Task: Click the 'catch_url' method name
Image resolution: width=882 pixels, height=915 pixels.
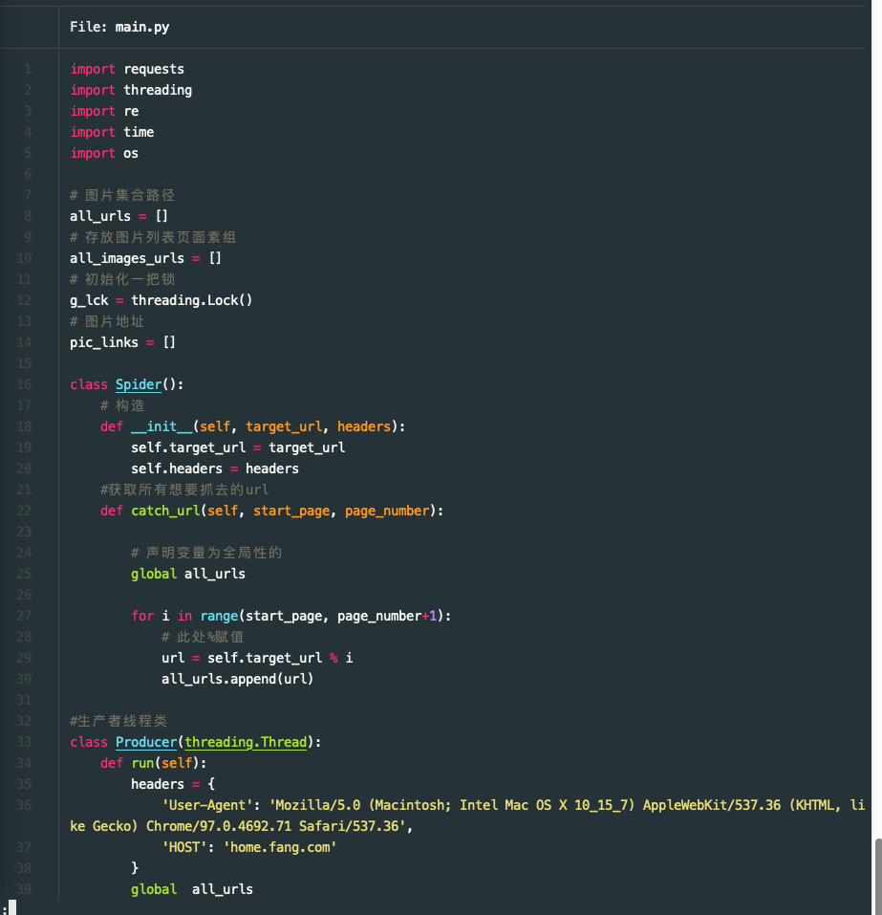Action: point(165,511)
